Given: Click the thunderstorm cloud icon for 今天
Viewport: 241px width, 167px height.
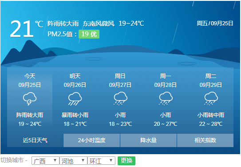Looking at the screenshot, I should (30, 99).
